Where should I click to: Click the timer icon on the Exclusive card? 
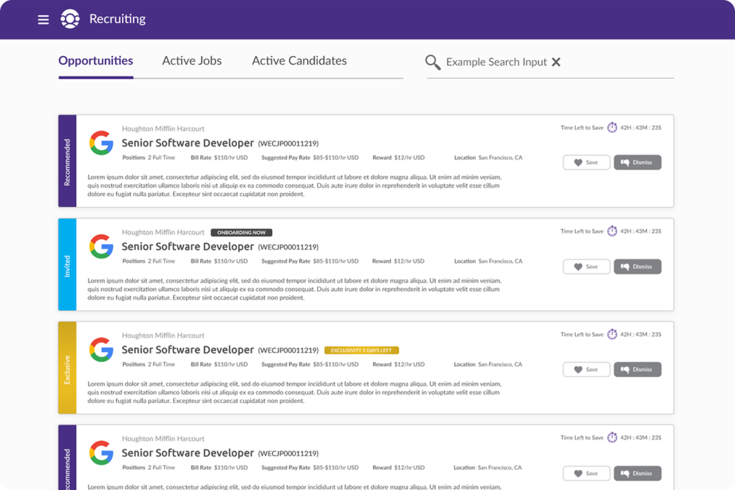612,334
